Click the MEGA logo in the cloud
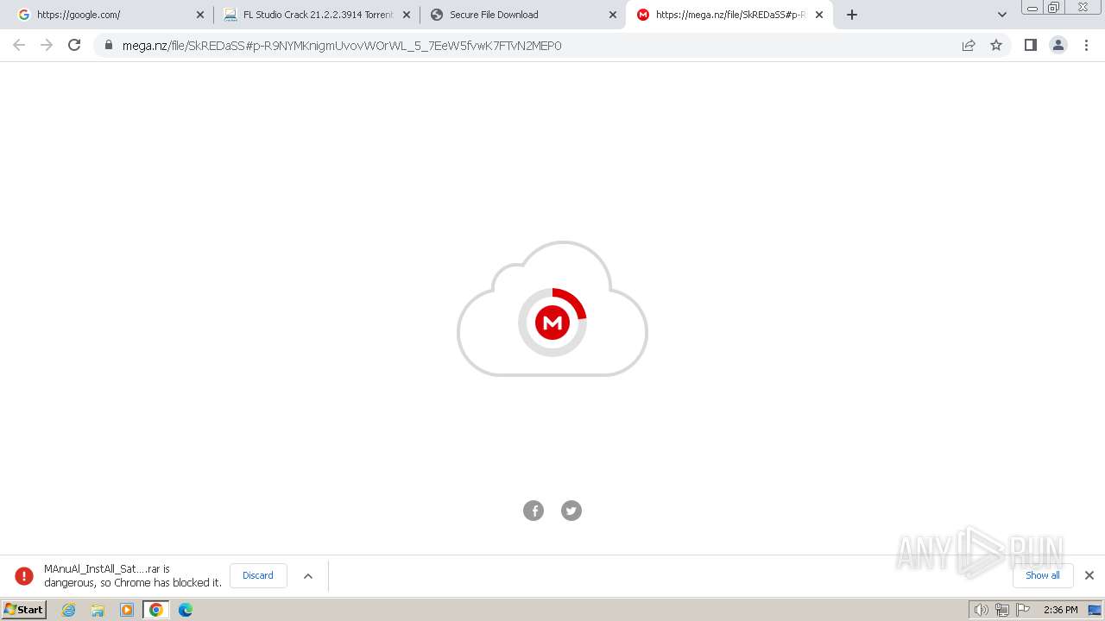Image resolution: width=1105 pixels, height=621 pixels. [552, 323]
